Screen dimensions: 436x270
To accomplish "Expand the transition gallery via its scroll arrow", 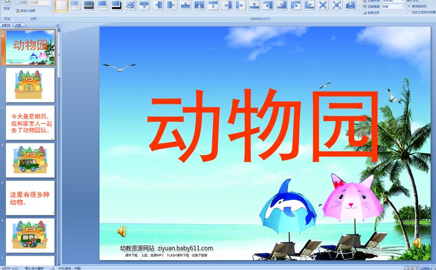I will click(359, 9).
